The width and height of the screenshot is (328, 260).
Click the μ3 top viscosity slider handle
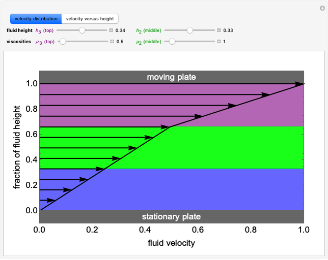tap(63, 42)
